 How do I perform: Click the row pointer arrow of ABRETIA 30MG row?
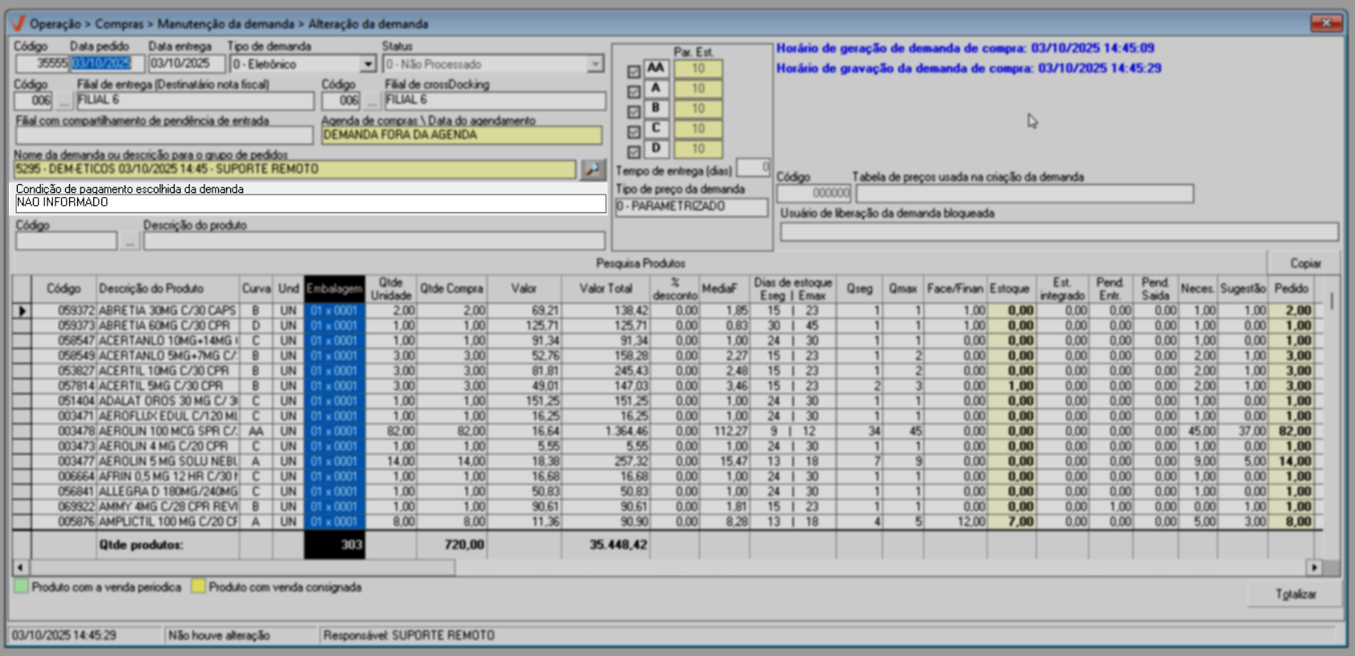click(x=22, y=310)
